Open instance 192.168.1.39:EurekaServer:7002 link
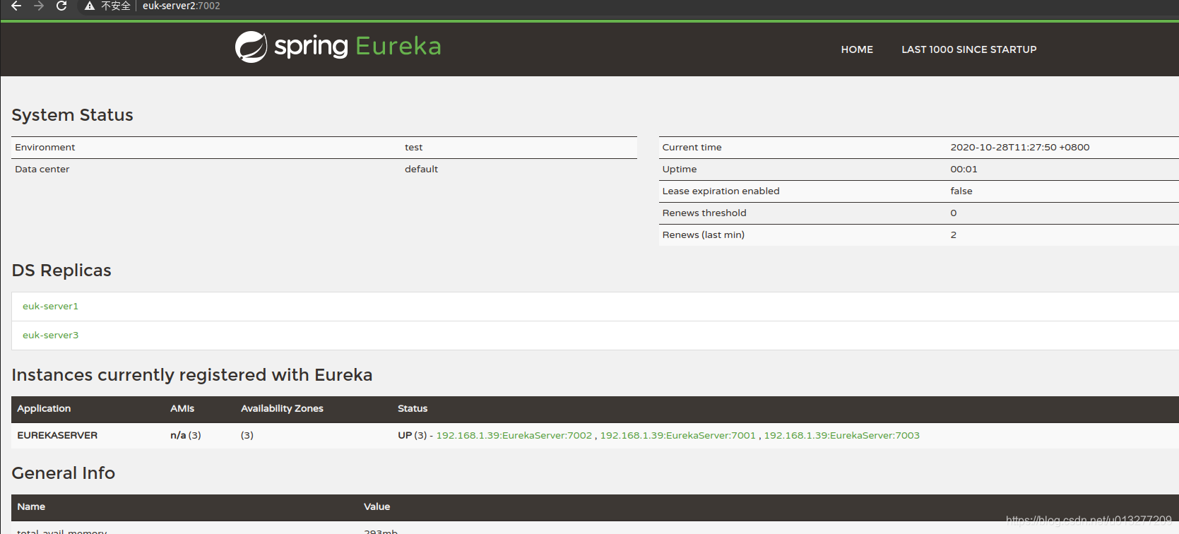This screenshot has width=1179, height=534. coord(514,435)
